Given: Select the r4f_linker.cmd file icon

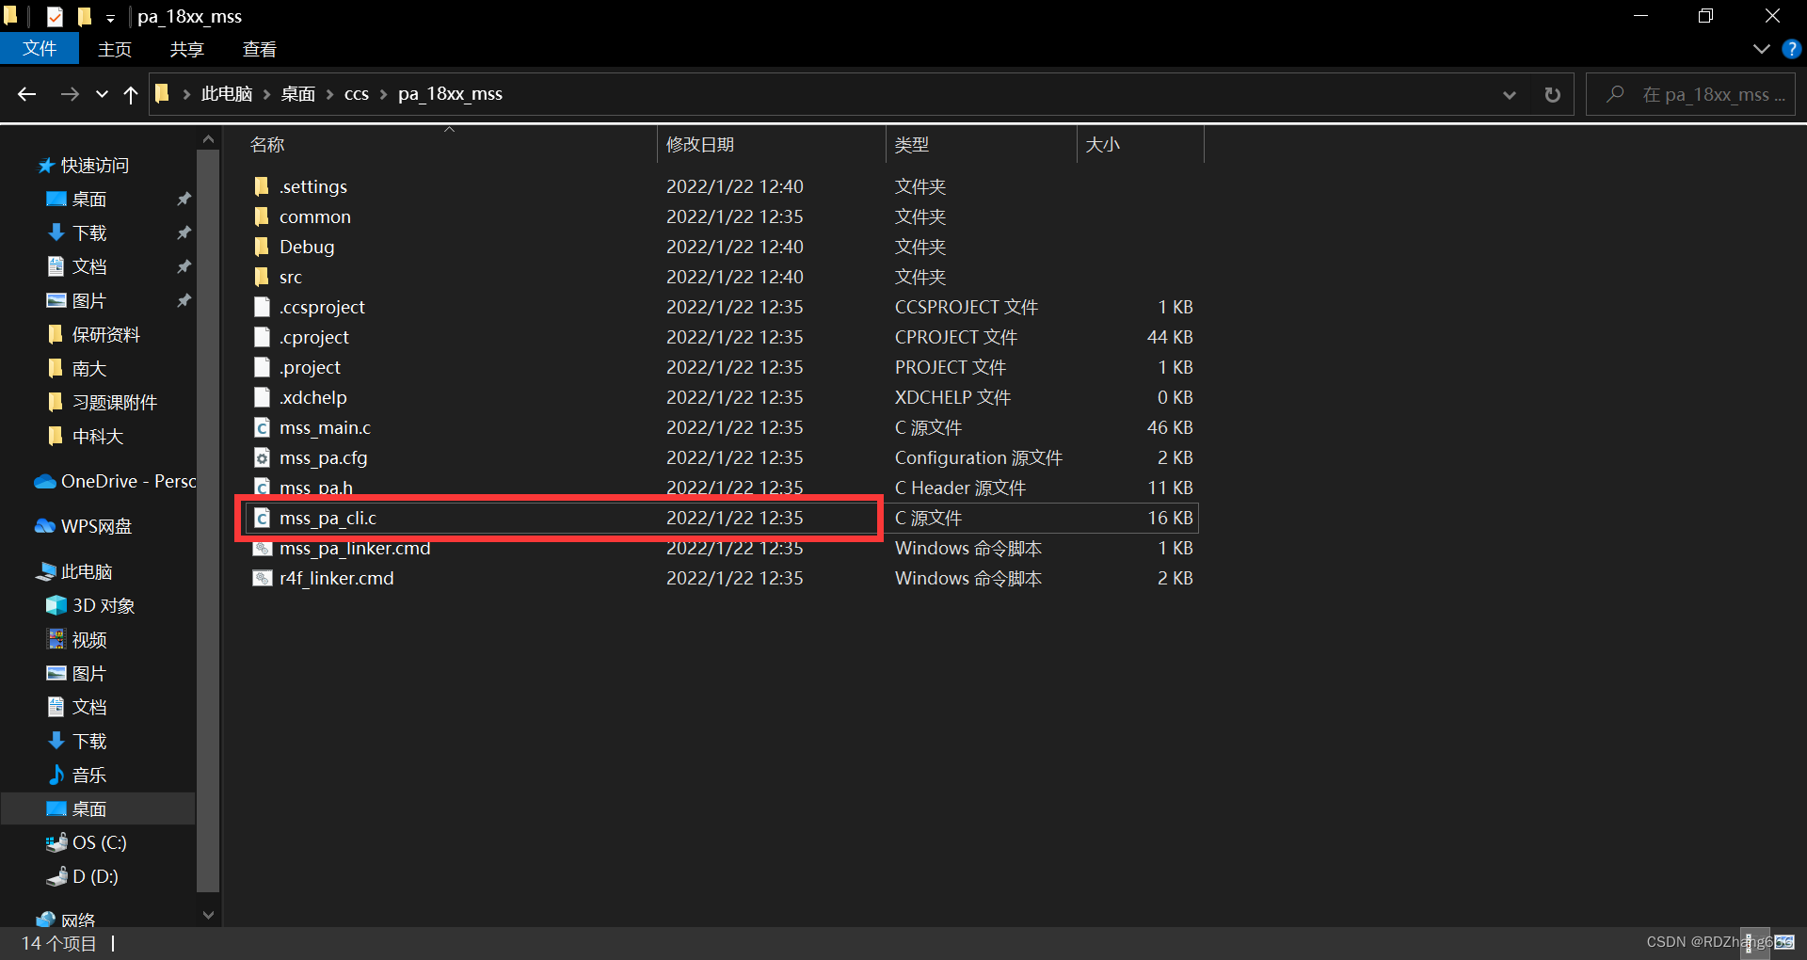Looking at the screenshot, I should 262,578.
